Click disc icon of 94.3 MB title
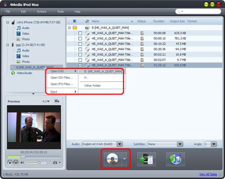The image size is (225, 179). point(87,49)
